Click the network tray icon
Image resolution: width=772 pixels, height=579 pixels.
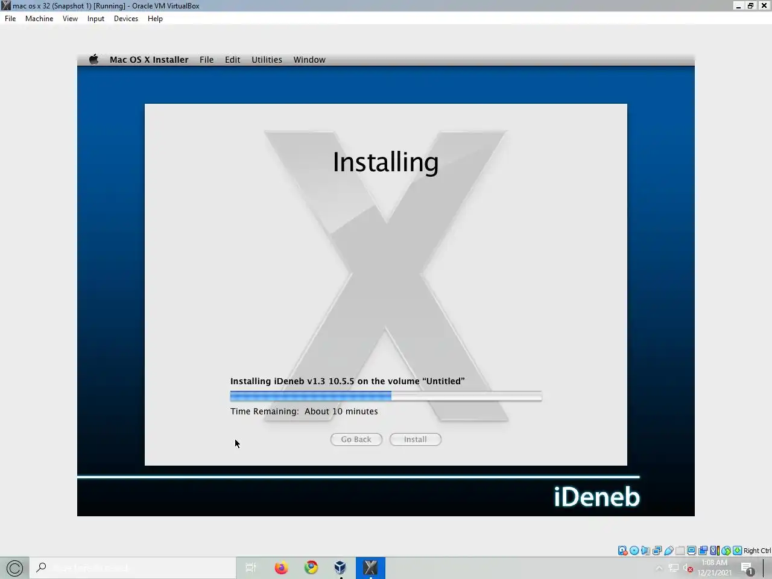click(674, 568)
